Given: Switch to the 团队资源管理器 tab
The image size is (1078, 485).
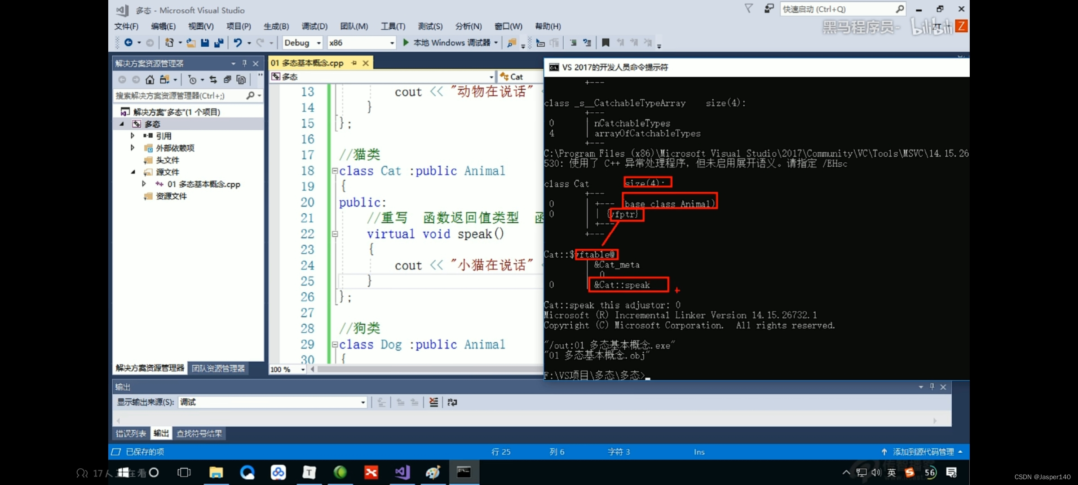Looking at the screenshot, I should 218,368.
